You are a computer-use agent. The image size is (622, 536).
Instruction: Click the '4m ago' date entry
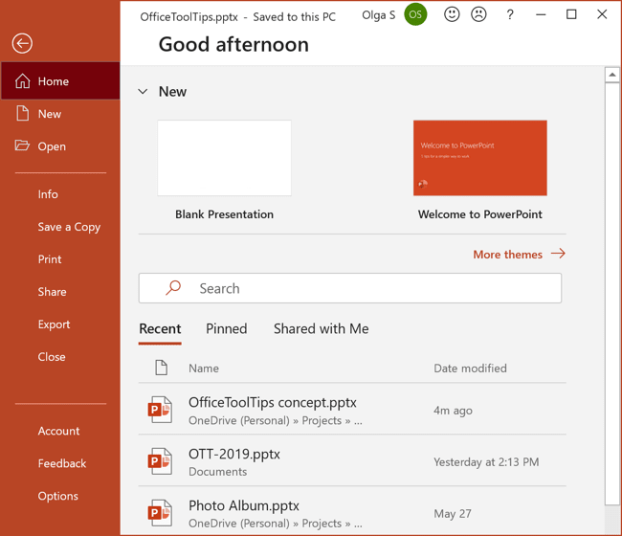453,411
